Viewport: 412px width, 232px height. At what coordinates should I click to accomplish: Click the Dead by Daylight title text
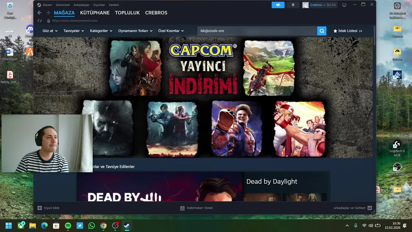(x=272, y=181)
